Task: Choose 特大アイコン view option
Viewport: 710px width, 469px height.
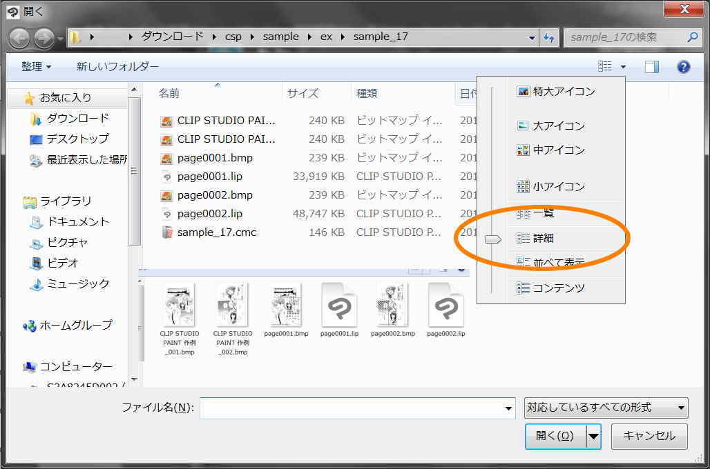Action: click(x=563, y=92)
